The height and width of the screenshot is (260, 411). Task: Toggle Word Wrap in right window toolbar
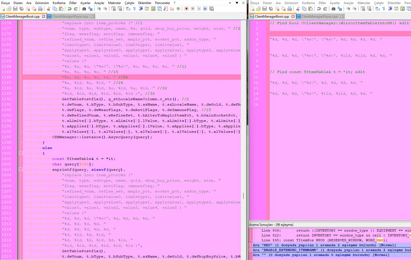[x=378, y=9]
